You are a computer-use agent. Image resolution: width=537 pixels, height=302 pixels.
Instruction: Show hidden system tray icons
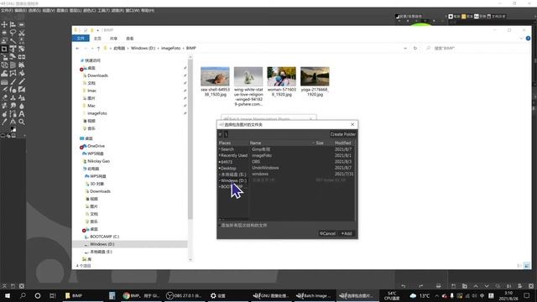[x=436, y=295]
